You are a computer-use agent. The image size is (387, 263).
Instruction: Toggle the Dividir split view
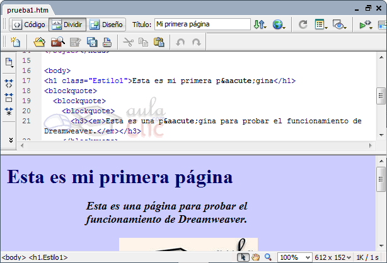(x=67, y=25)
